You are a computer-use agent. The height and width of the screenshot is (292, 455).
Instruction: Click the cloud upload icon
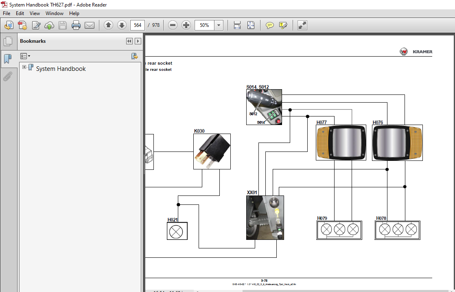pyautogui.click(x=49, y=25)
